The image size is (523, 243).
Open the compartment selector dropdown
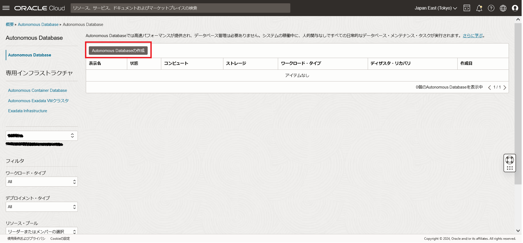[x=42, y=136]
